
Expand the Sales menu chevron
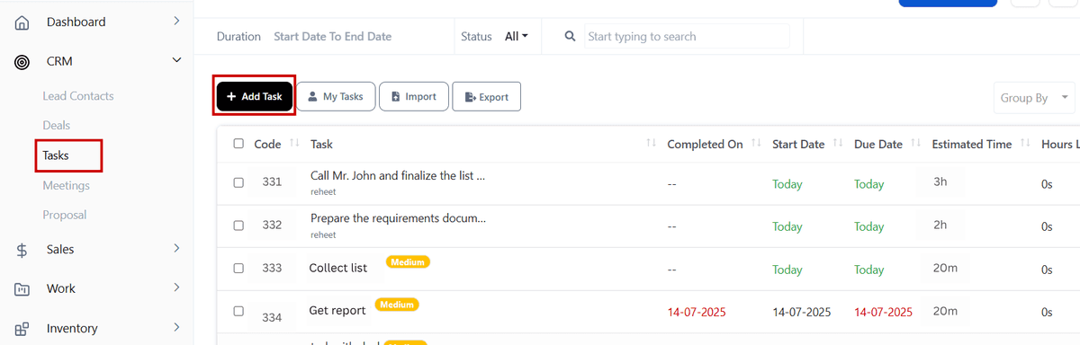click(176, 248)
